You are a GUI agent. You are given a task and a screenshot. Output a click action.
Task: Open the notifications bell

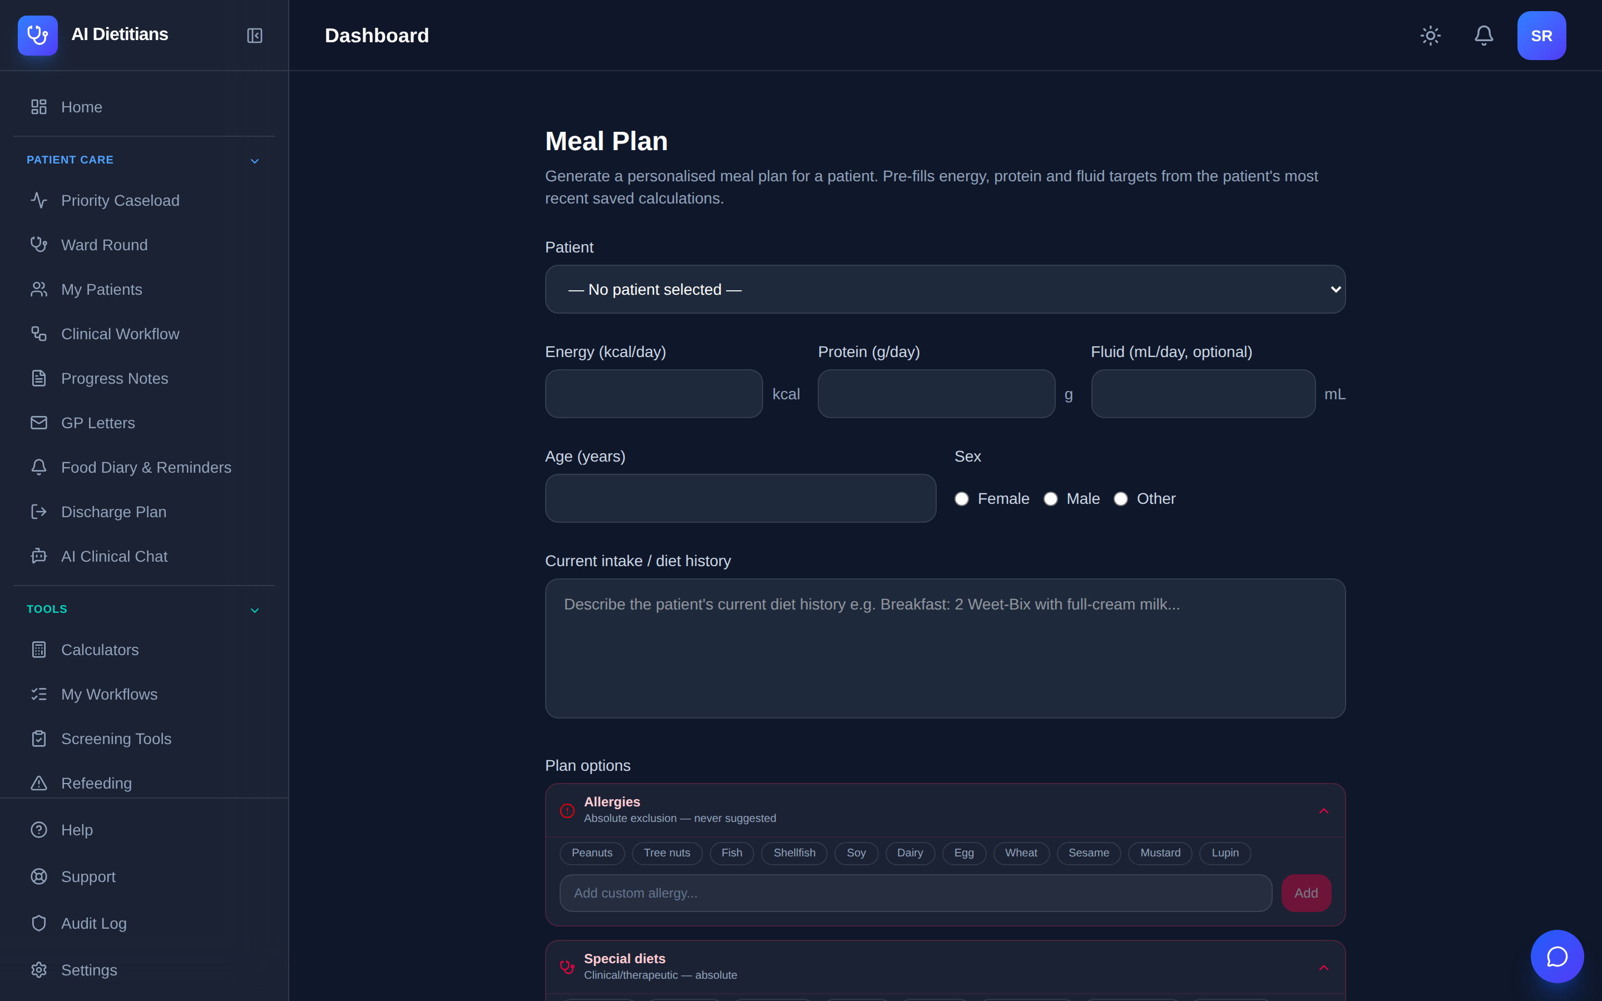(x=1484, y=36)
